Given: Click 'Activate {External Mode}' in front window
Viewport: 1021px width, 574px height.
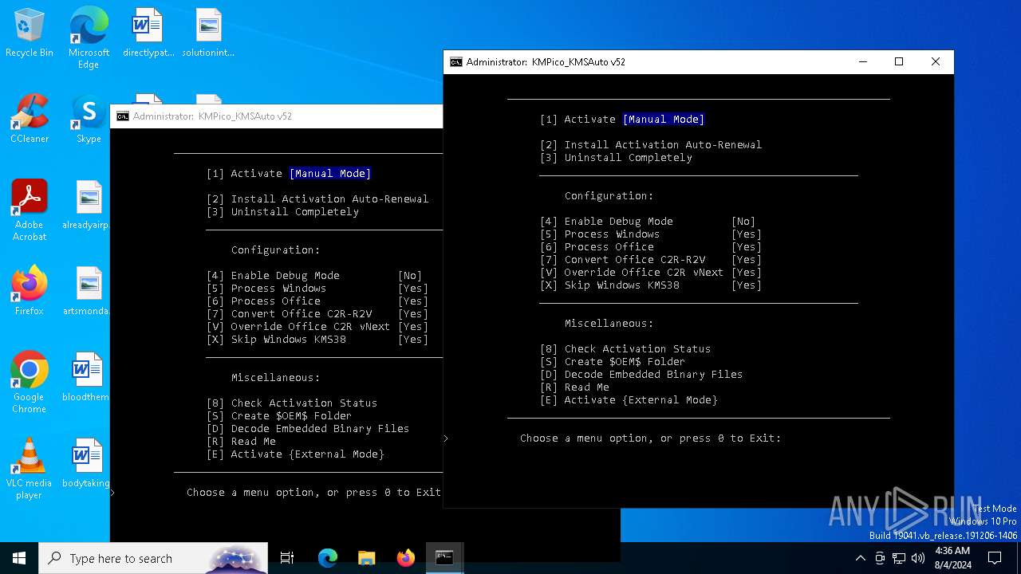Looking at the screenshot, I should pos(641,400).
